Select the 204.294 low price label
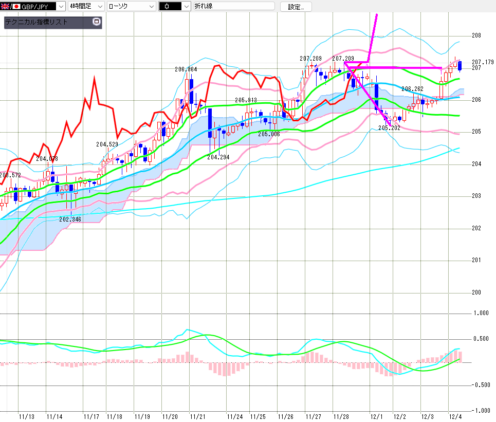 click(x=218, y=157)
